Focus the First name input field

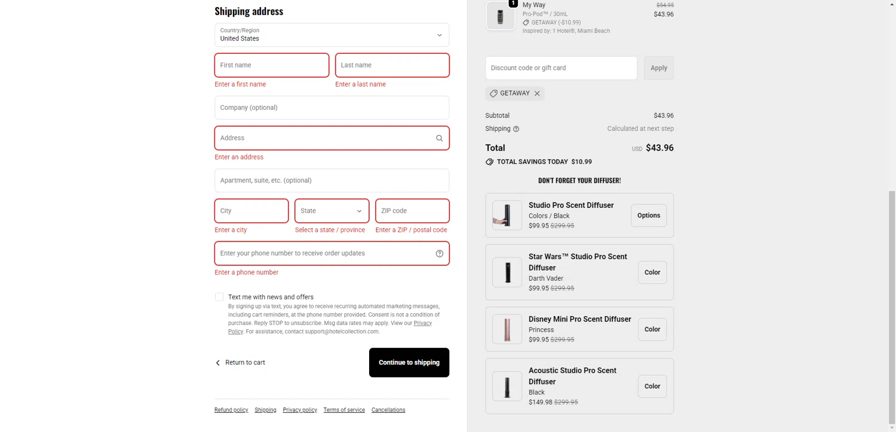point(272,65)
